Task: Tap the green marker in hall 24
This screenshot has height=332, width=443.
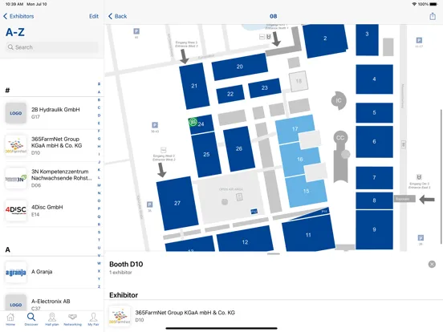Action: pos(193,122)
